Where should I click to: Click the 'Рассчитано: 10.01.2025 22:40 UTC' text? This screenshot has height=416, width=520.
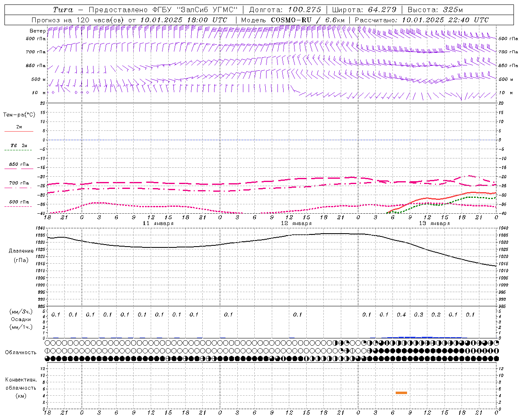(422, 20)
